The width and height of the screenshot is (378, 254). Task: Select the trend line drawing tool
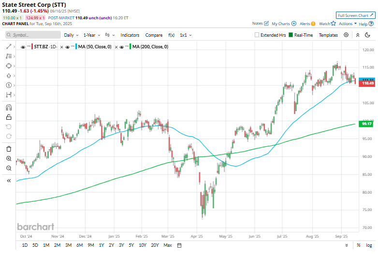9,46
